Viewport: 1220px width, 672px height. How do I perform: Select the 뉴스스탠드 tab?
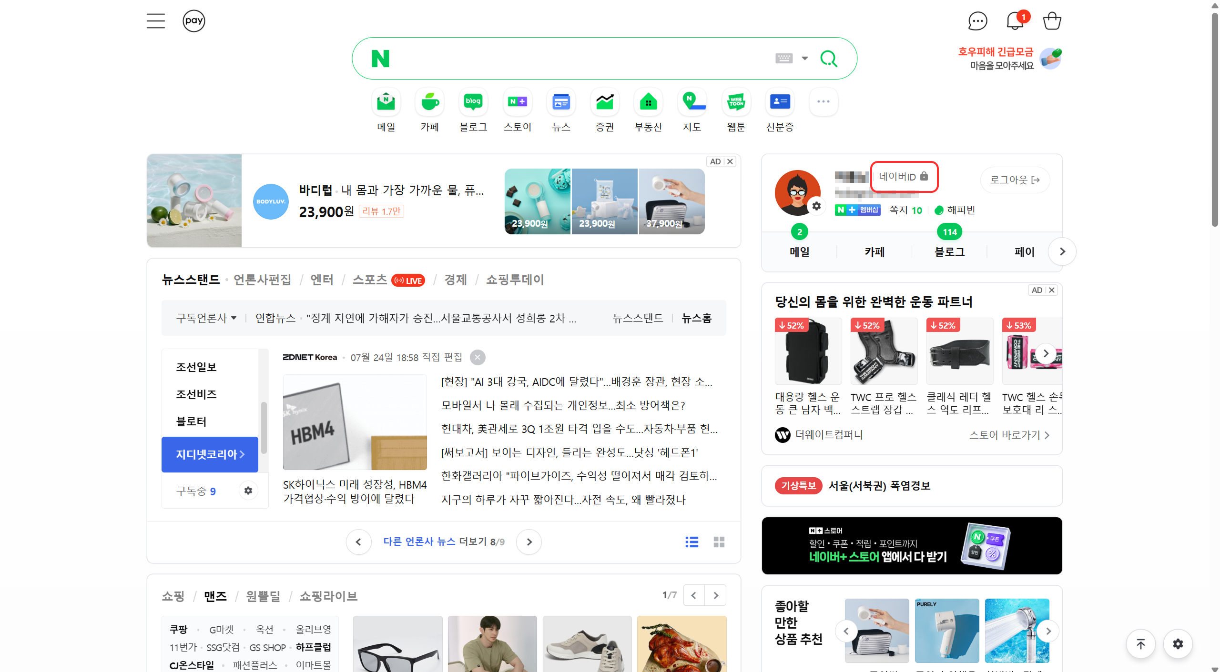pyautogui.click(x=191, y=280)
